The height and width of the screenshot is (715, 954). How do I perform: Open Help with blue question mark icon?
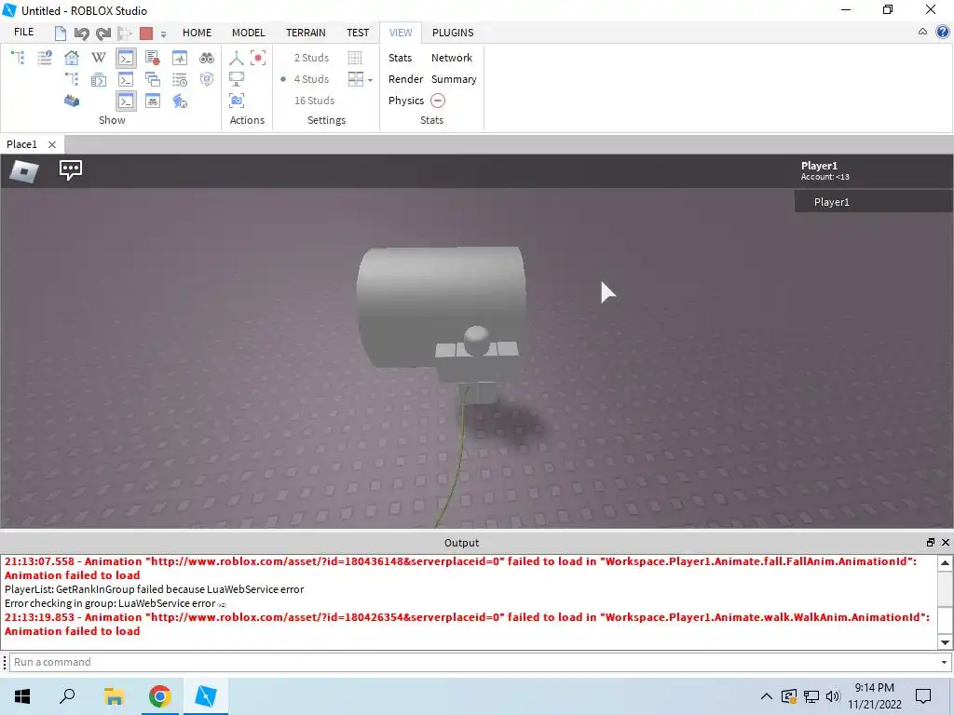click(x=943, y=32)
